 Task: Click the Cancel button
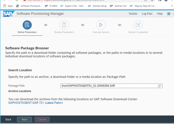pos(42,119)
